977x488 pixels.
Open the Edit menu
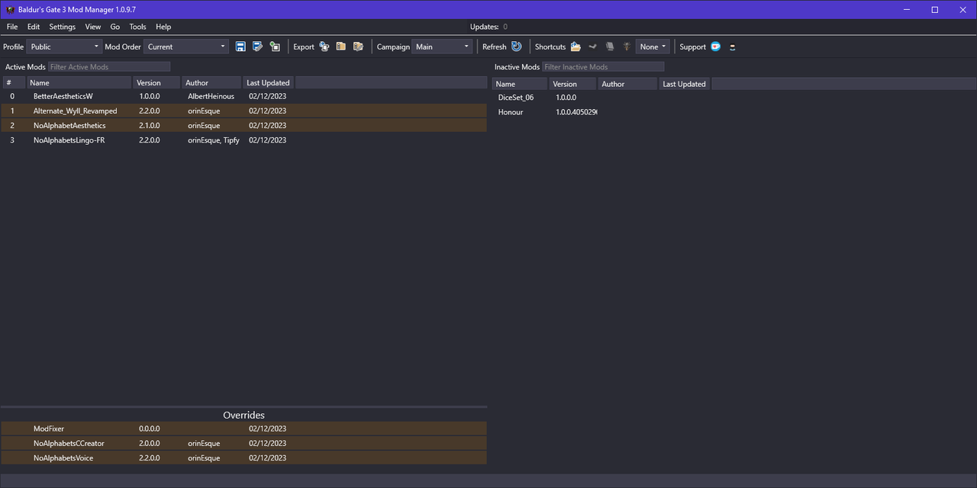[x=34, y=27]
